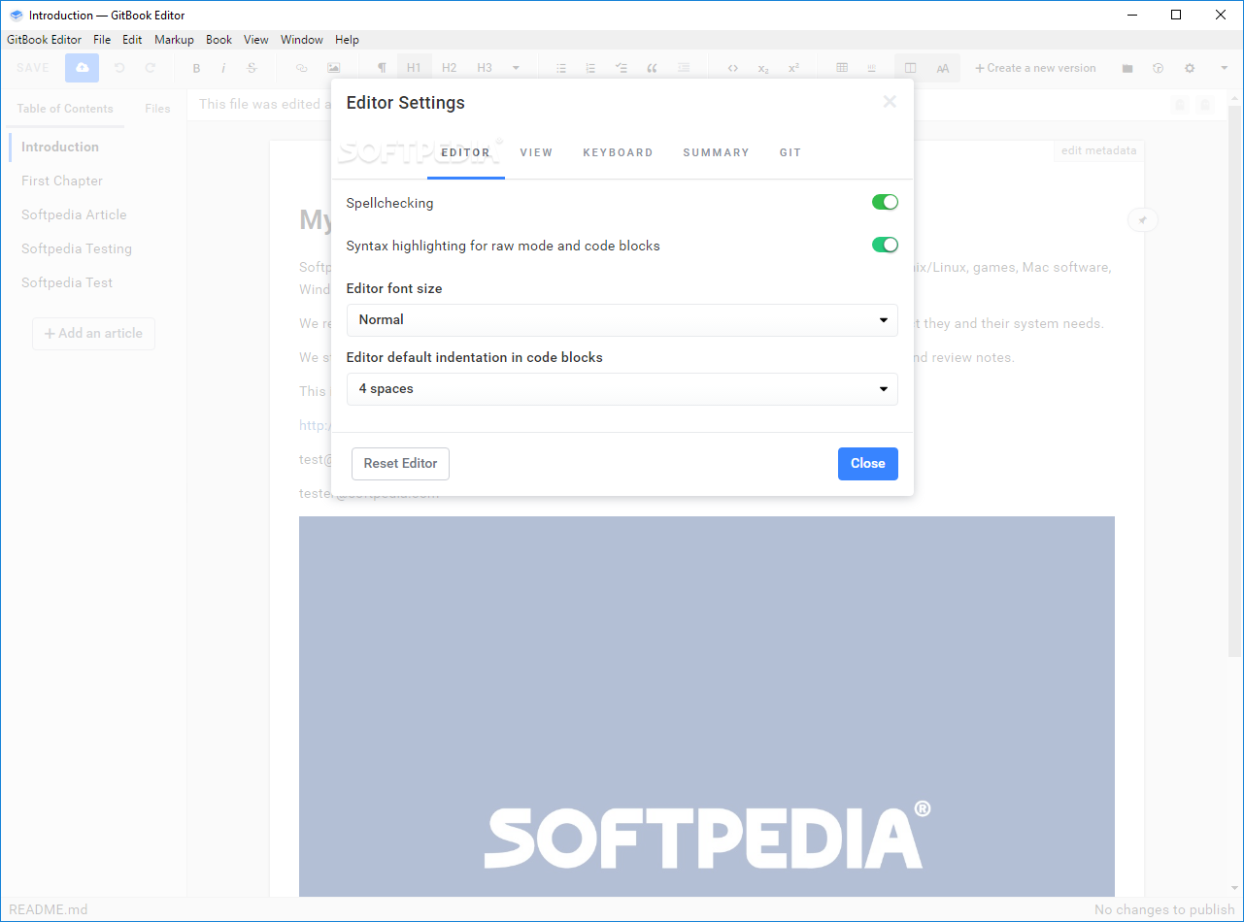Open the Help menu

347,40
